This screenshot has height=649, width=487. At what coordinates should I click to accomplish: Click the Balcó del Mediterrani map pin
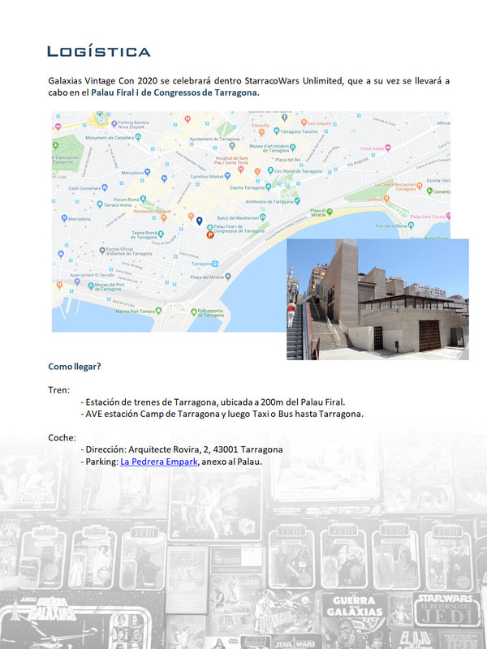pos(262,217)
